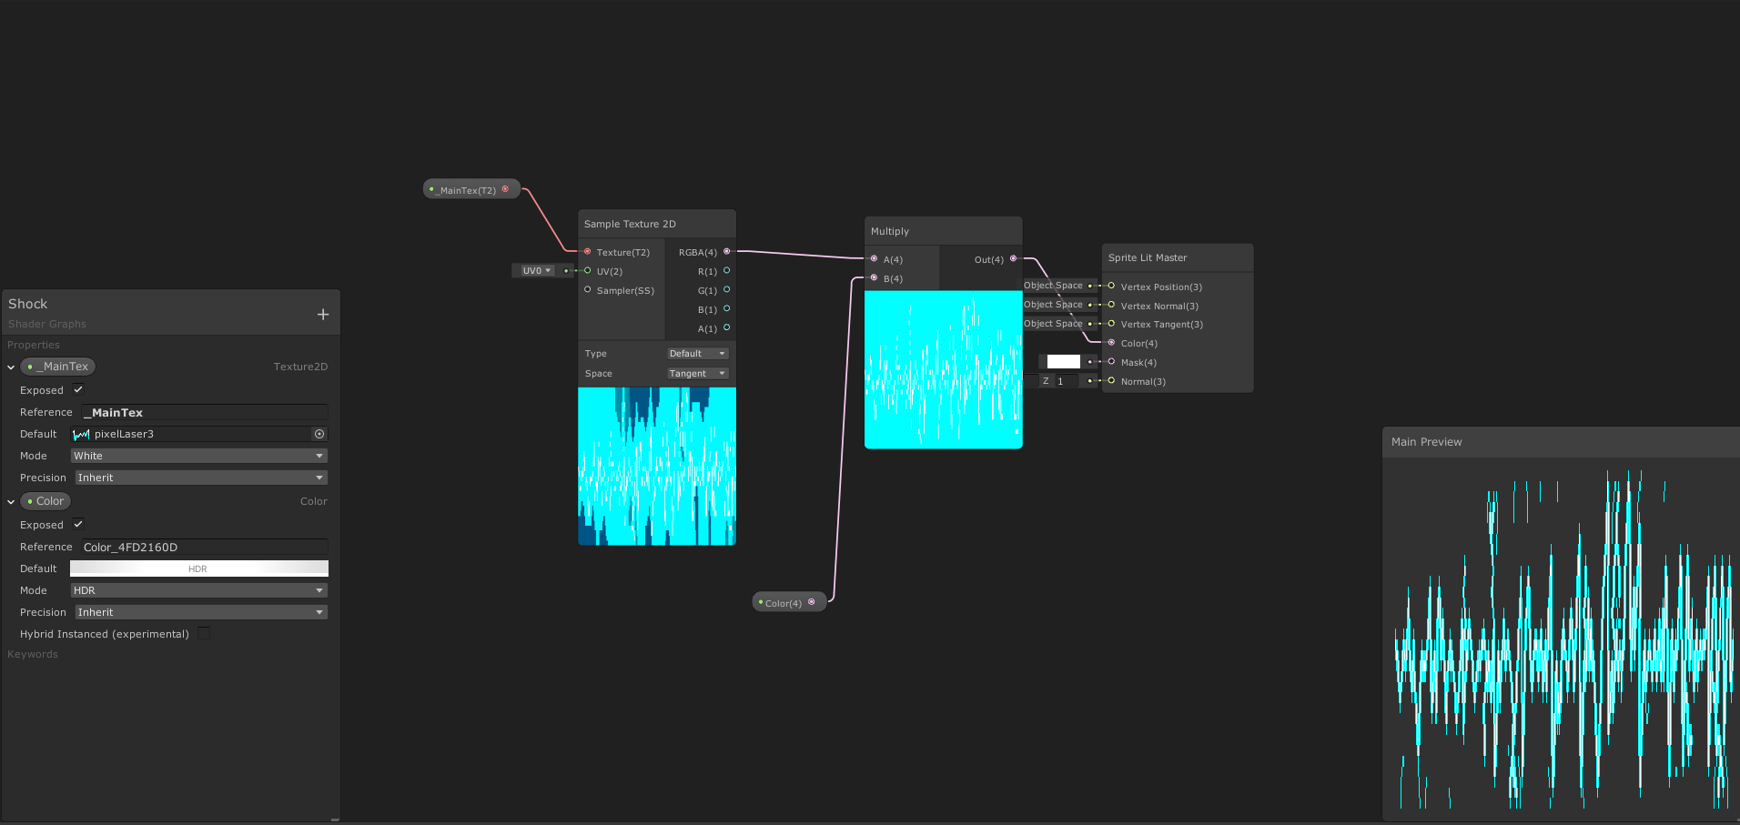Click the RGBA(4) output port on Sample Texture 2D

(726, 252)
